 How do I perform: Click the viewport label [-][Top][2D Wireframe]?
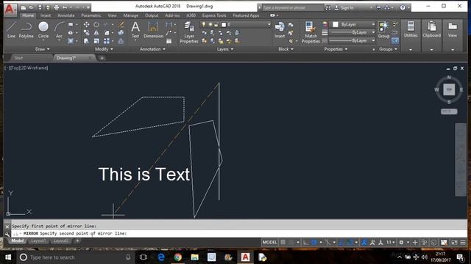[x=26, y=68]
